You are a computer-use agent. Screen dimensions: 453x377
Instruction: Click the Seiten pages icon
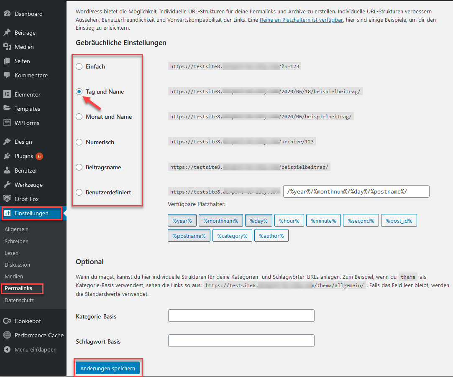7,61
